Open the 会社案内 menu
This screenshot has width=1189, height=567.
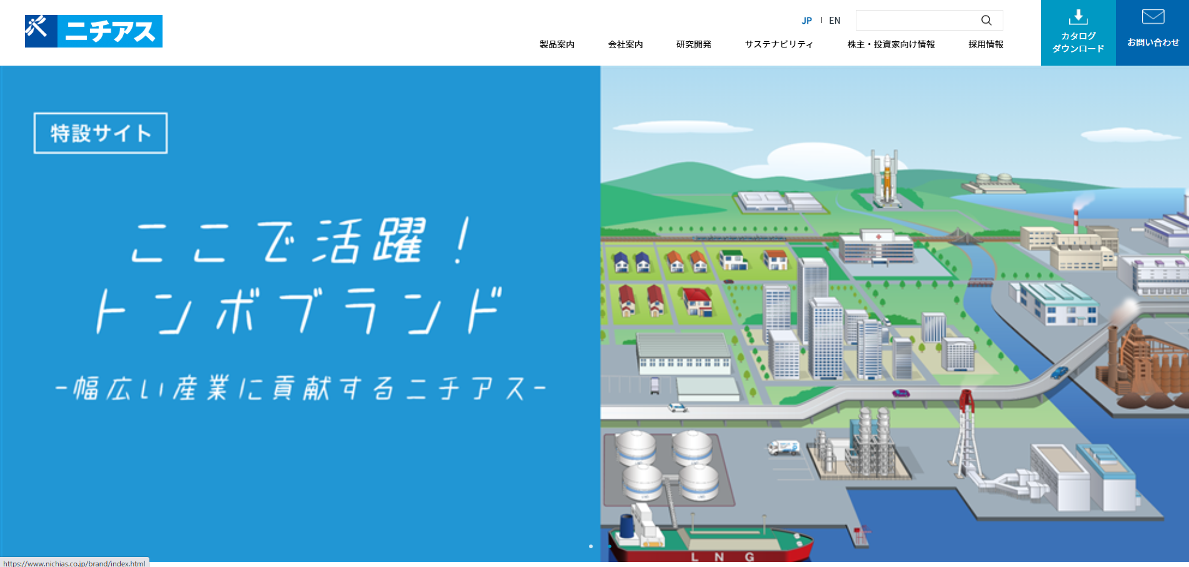pyautogui.click(x=625, y=44)
